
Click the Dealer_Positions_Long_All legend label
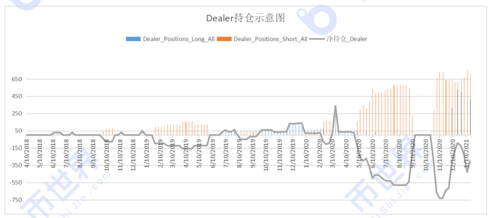(x=179, y=39)
